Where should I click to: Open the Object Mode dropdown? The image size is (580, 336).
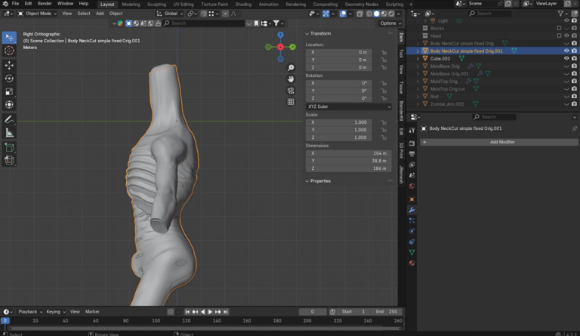coord(39,14)
